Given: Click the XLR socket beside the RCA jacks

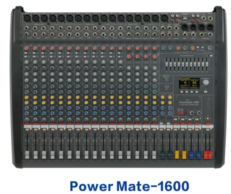Looking at the screenshot, I should point(164,18).
